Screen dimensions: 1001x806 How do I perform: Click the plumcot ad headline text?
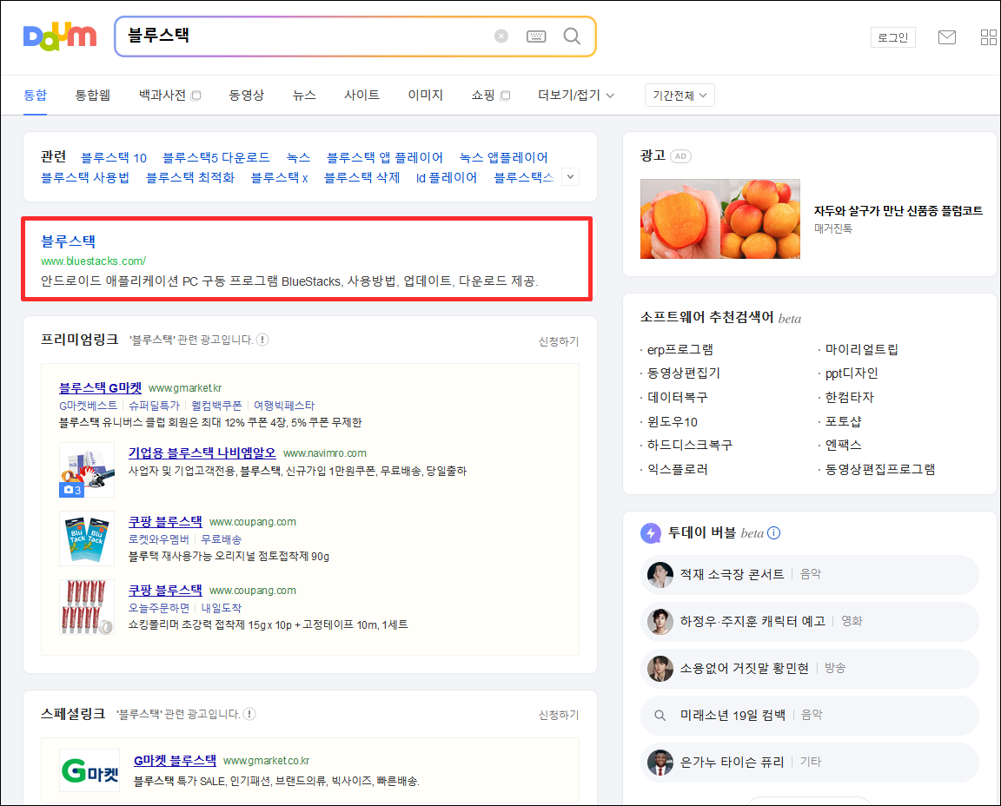tap(898, 210)
